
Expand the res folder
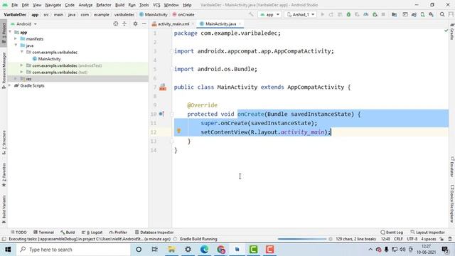(x=16, y=79)
